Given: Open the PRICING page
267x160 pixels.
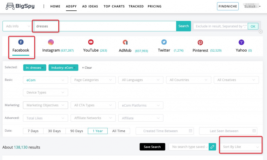Looking at the screenshot, I should [x=154, y=6].
